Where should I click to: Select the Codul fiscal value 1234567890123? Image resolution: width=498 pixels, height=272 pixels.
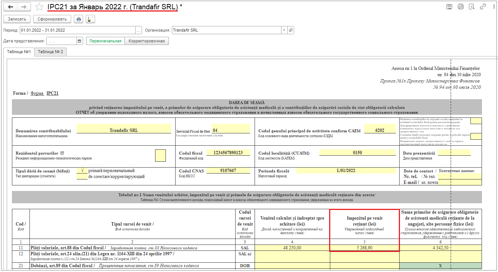click(x=227, y=152)
